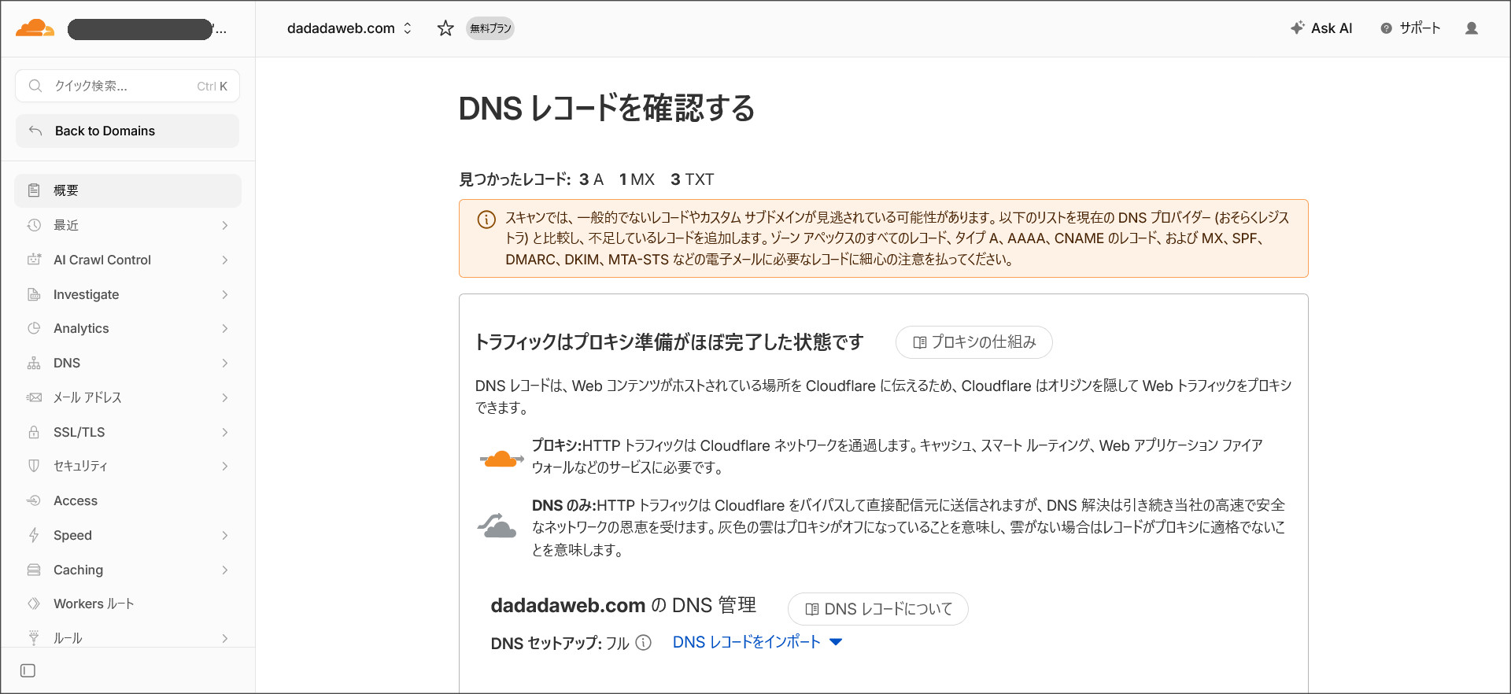Click the Analytics chart icon

[34, 328]
